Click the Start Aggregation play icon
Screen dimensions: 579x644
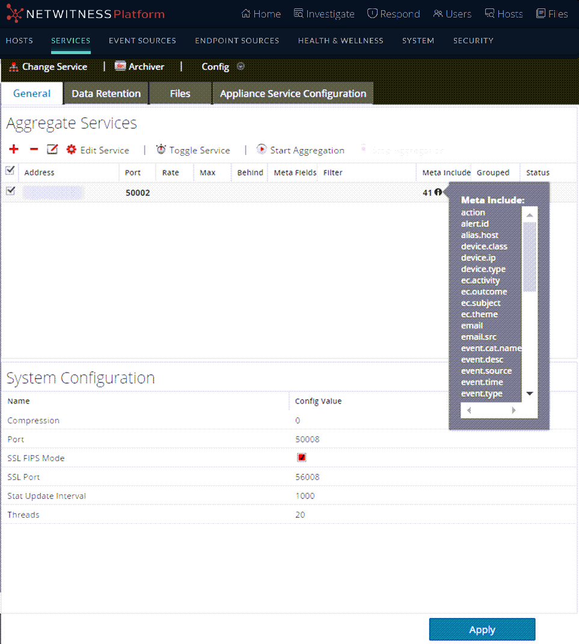pyautogui.click(x=262, y=150)
